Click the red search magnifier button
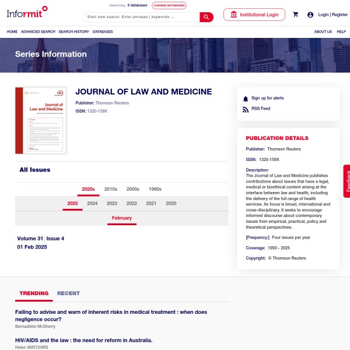Viewport: 350px width, 350px height. point(206,17)
